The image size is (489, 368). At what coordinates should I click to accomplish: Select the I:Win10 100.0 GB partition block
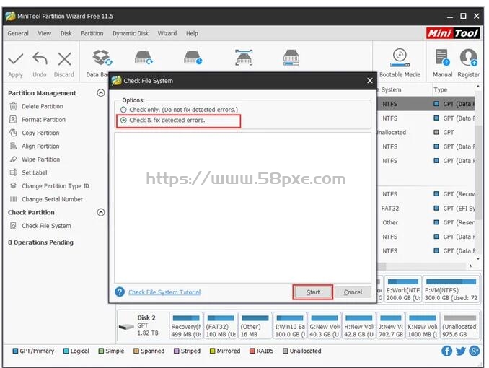point(290,326)
